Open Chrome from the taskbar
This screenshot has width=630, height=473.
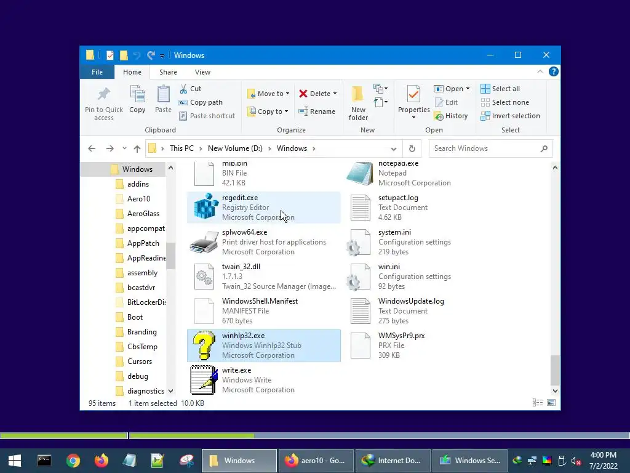point(73,461)
